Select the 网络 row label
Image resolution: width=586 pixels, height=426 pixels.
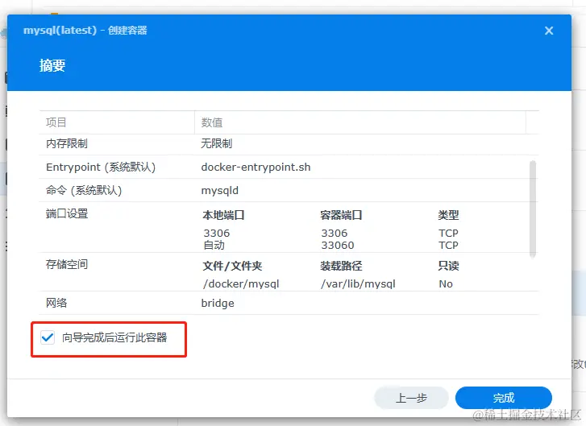(56, 303)
